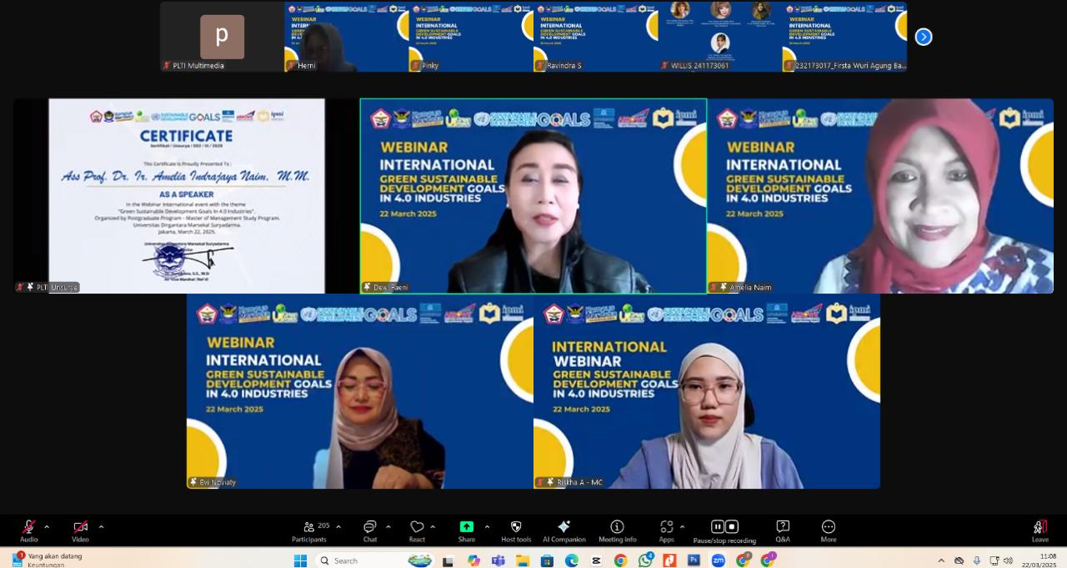Select the PLTI Multimedia participant thumbnail
This screenshot has width=1067, height=568.
click(222, 37)
